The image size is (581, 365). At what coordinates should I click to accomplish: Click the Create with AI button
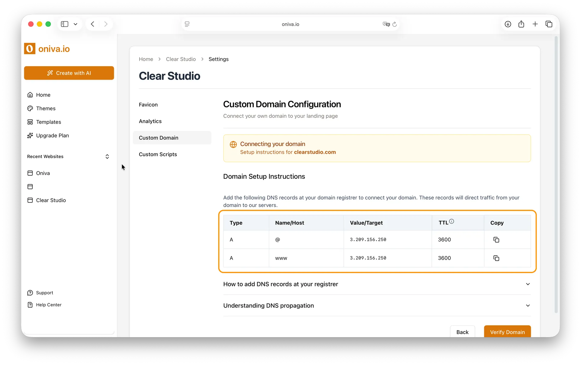click(69, 73)
